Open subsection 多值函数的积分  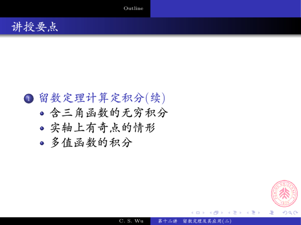coord(91,143)
